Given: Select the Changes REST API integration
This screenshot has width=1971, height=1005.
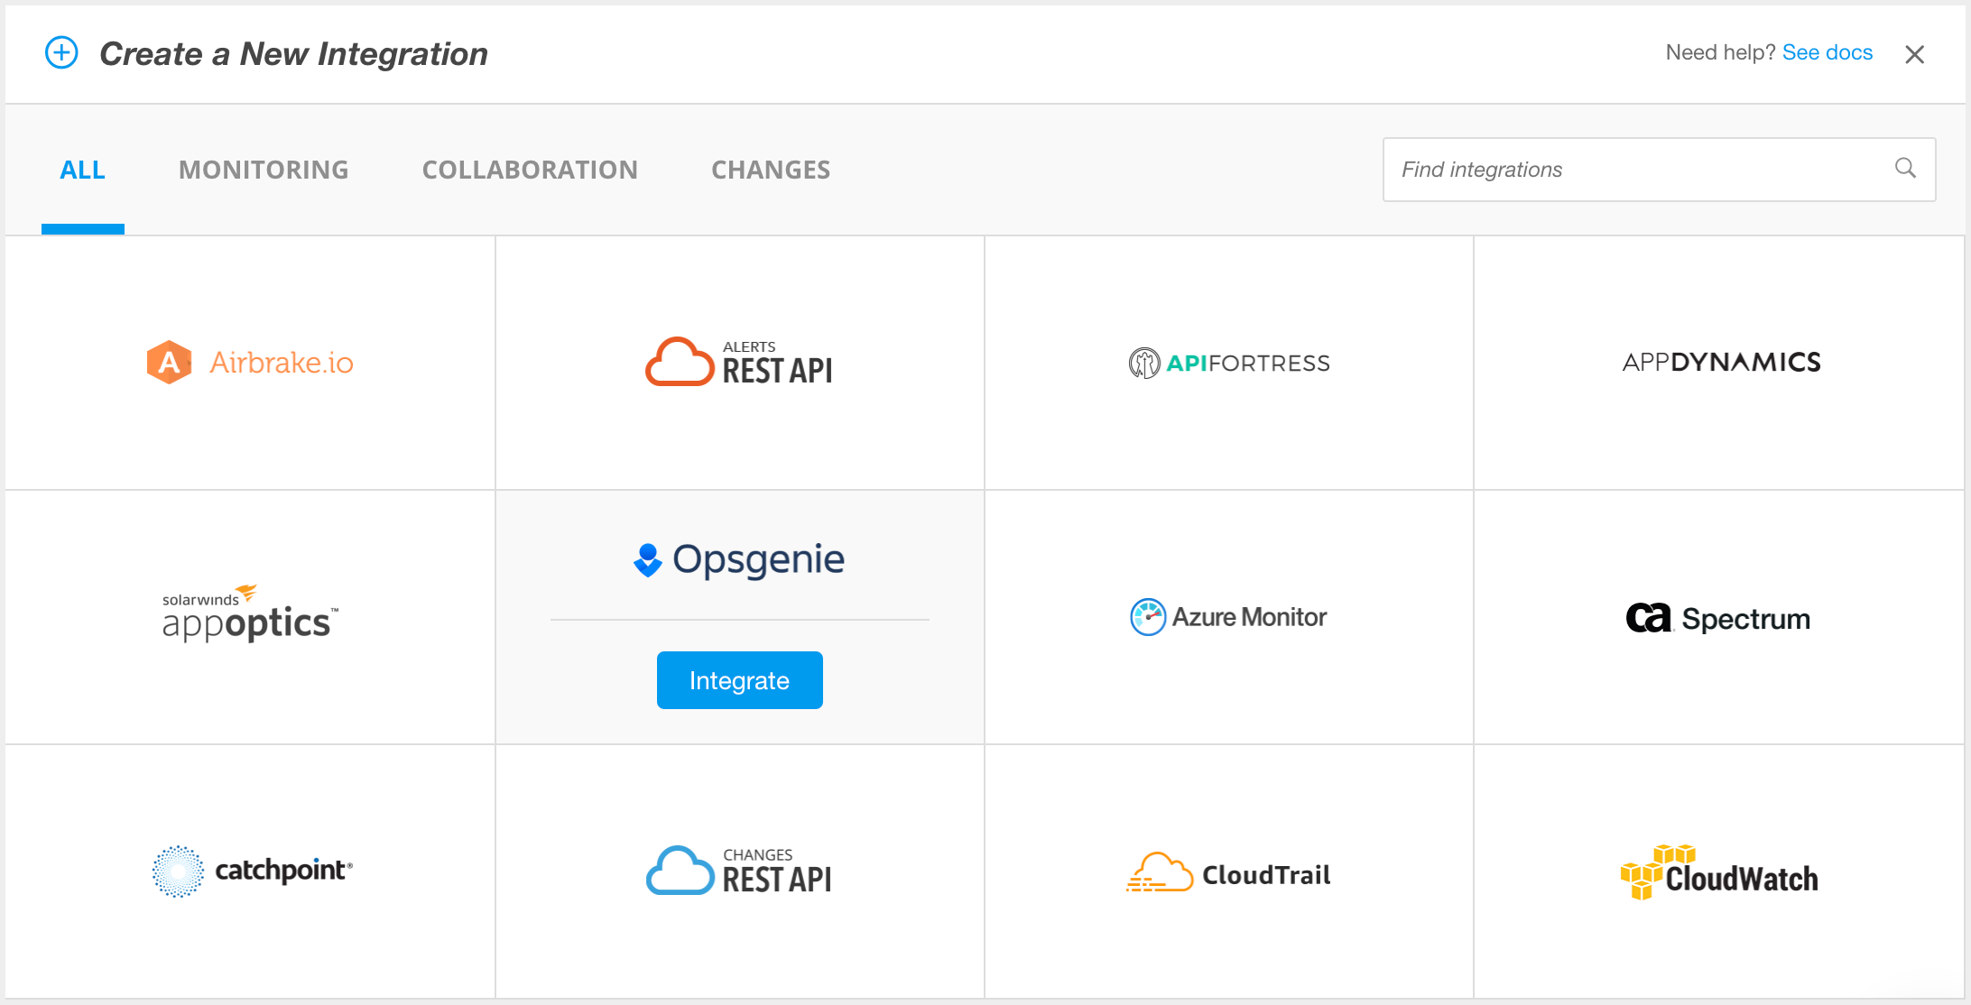Looking at the screenshot, I should [739, 871].
